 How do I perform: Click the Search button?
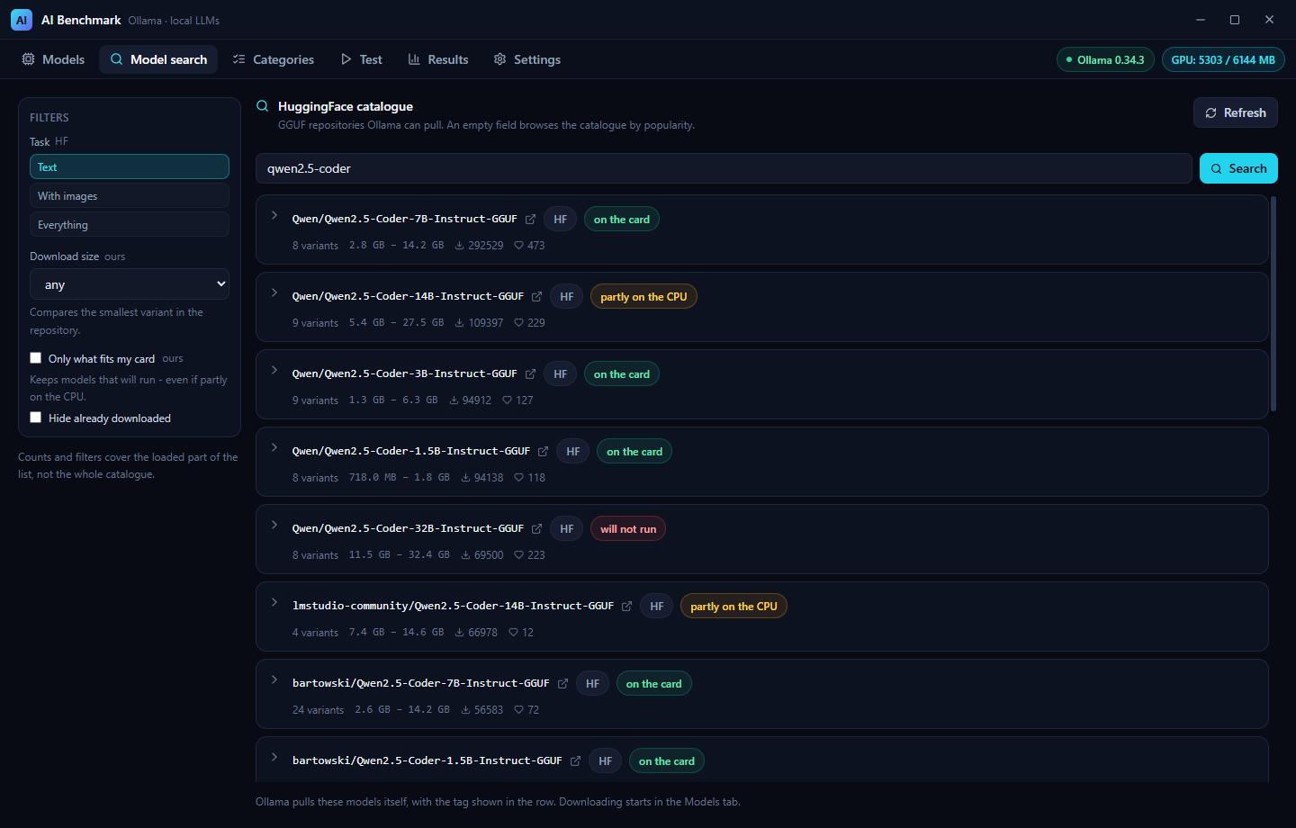coord(1238,168)
